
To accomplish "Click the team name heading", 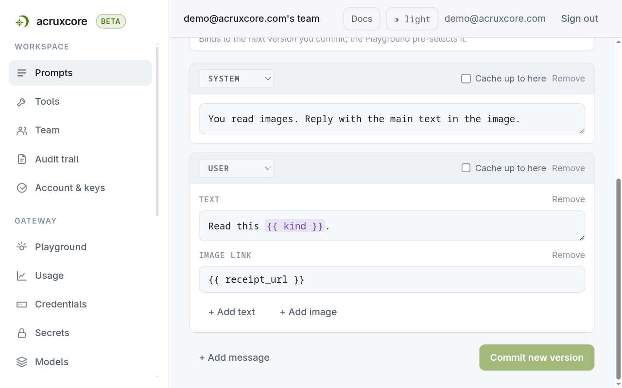I will 252,19.
